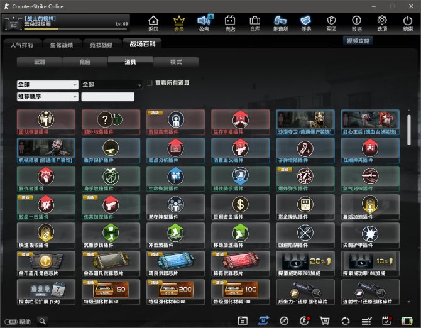Select the 稀有武器芯片 red chip item

[241, 263]
